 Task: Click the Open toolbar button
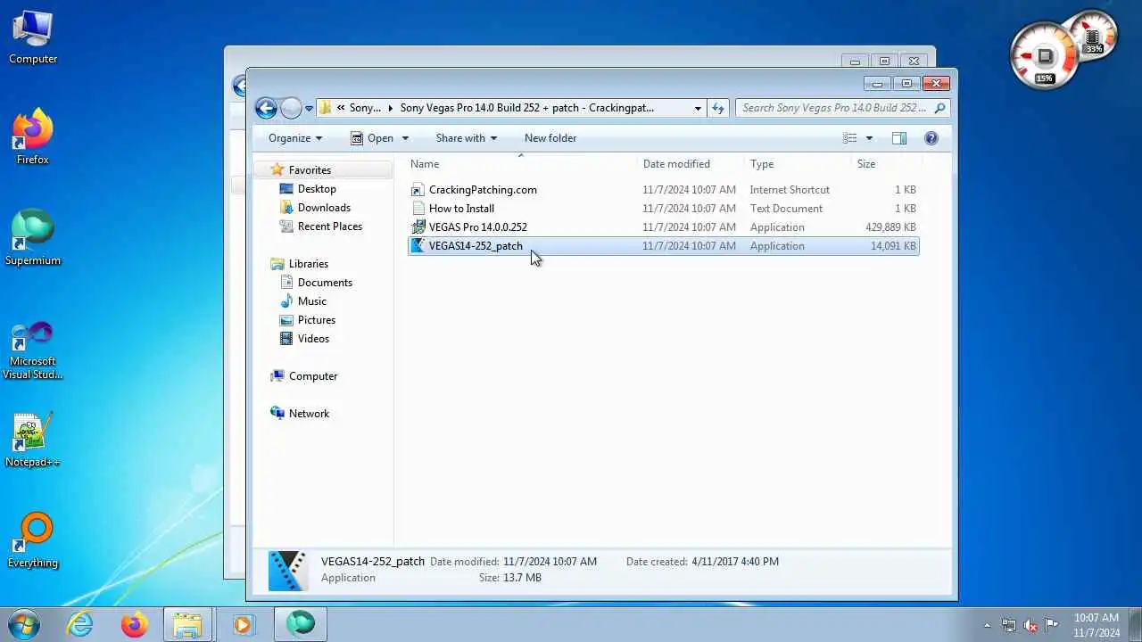click(x=372, y=138)
